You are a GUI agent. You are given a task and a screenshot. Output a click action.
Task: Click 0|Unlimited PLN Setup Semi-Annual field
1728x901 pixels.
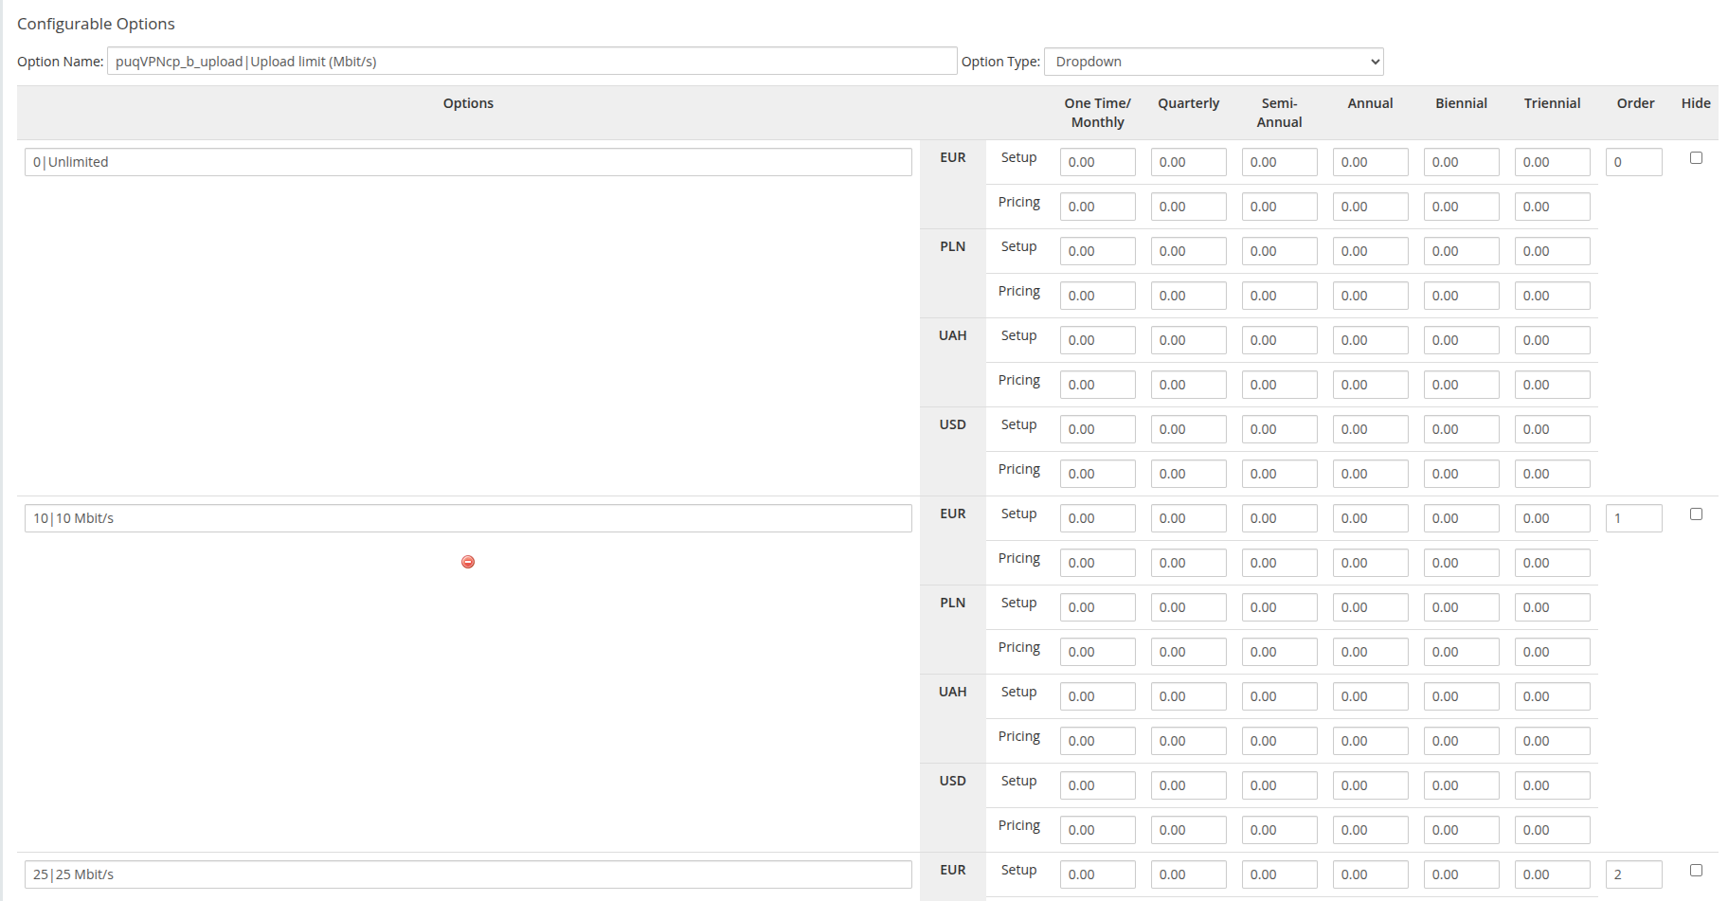(x=1280, y=251)
